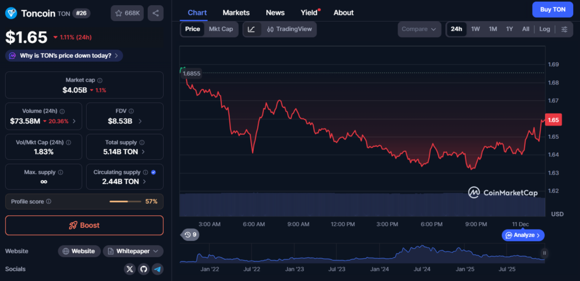Click the verified badge on Circulating supply
Screen dimensions: 580x281
click(x=153, y=172)
